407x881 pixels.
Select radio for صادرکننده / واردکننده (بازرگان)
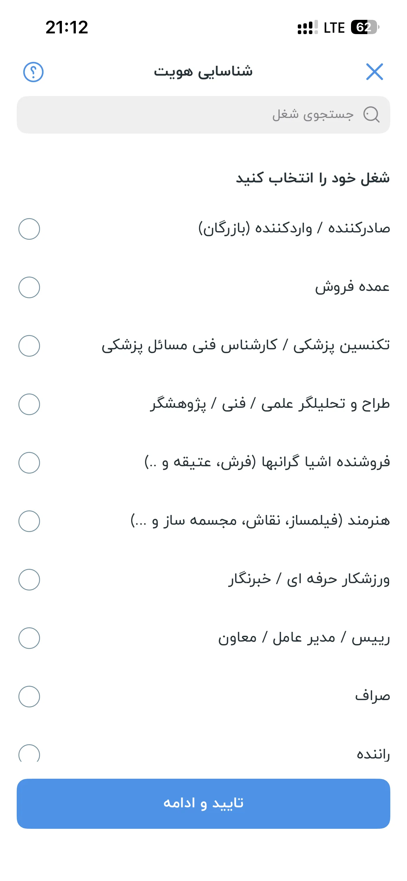(29, 229)
